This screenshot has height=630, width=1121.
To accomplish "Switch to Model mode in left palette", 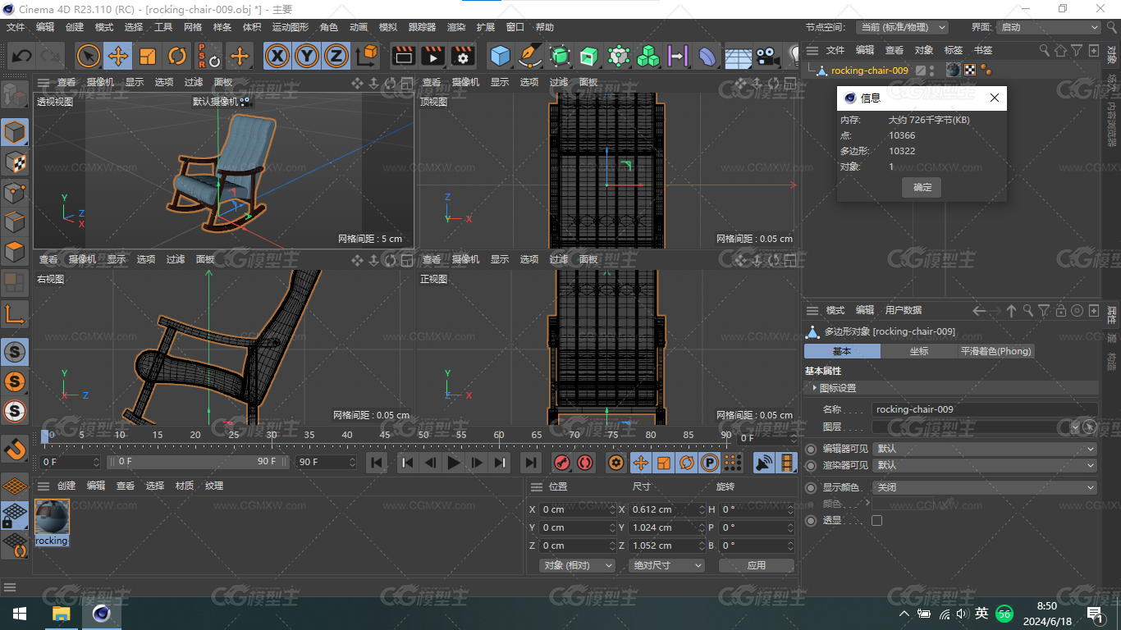I will [16, 132].
